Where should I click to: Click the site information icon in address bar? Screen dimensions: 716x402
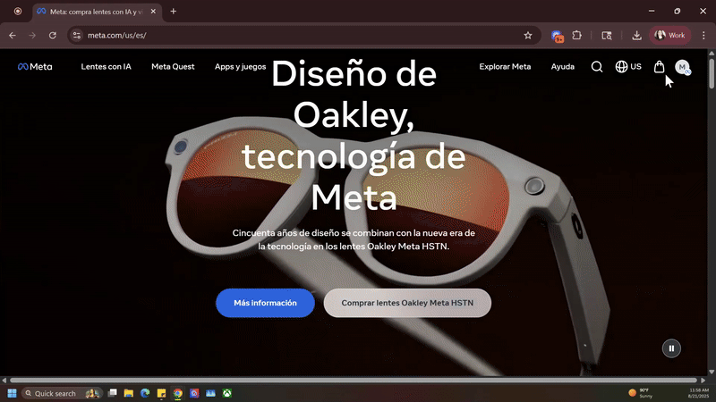pyautogui.click(x=77, y=36)
